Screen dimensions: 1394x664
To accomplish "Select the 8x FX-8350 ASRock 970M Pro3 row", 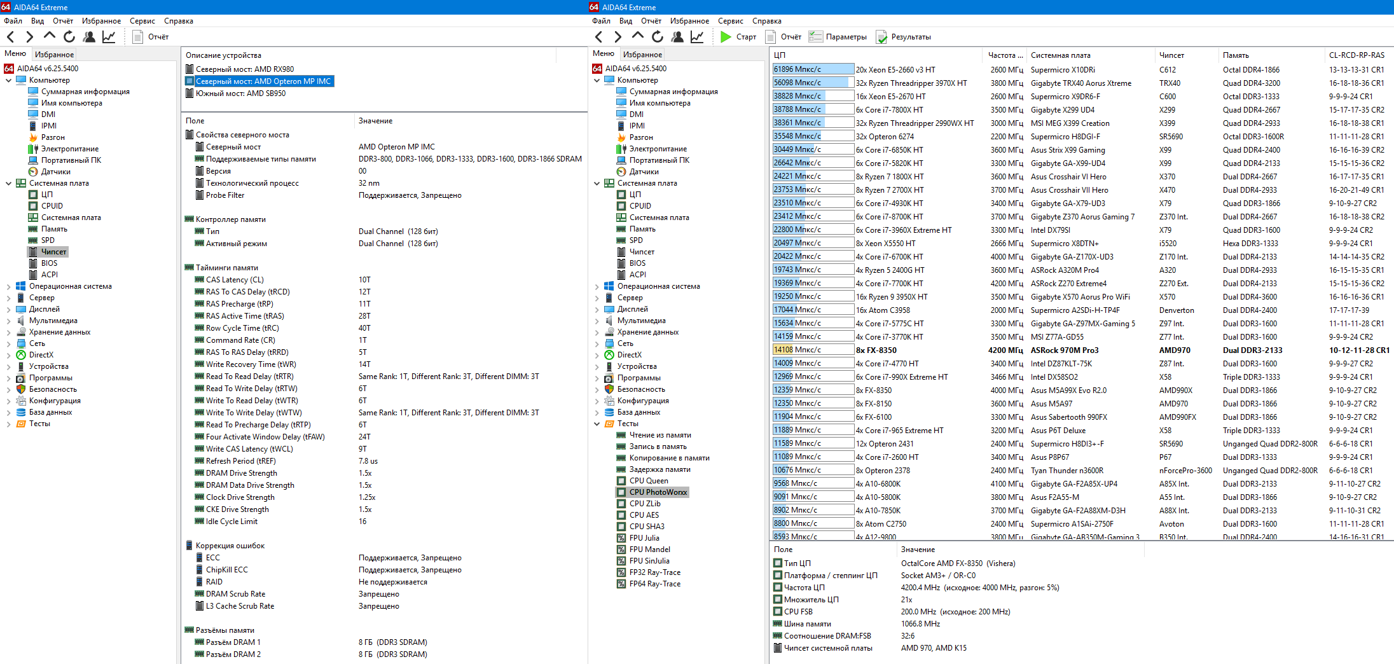I will [1081, 350].
